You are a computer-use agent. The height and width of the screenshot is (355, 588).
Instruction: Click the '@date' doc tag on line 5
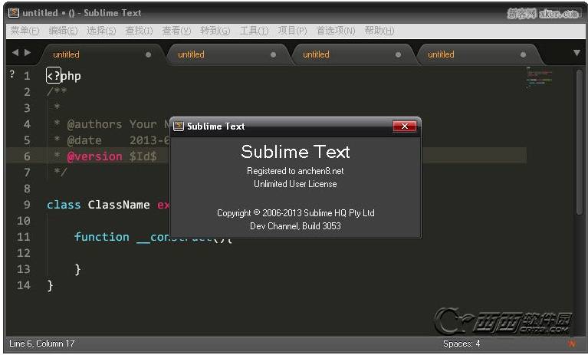click(84, 140)
